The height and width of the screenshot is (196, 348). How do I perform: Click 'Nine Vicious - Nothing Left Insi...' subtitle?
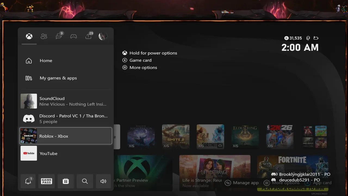pyautogui.click(x=73, y=104)
